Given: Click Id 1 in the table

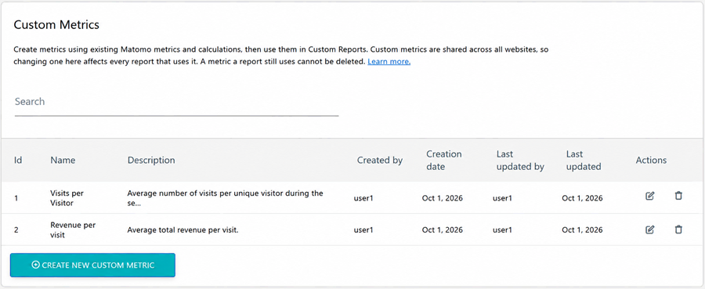Looking at the screenshot, I should [x=16, y=198].
